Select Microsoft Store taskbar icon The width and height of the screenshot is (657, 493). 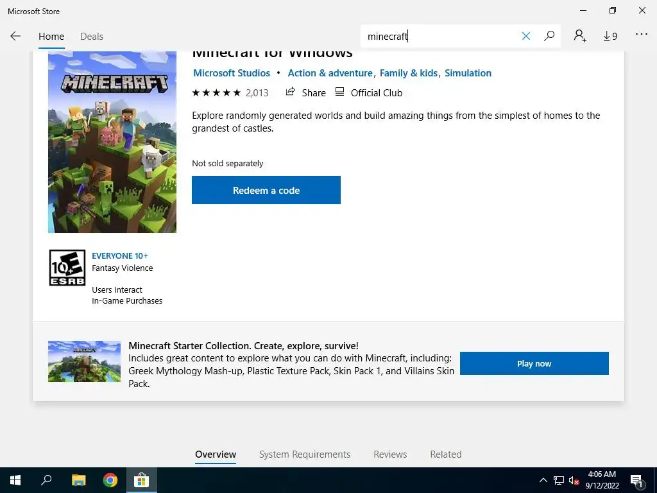click(x=142, y=480)
